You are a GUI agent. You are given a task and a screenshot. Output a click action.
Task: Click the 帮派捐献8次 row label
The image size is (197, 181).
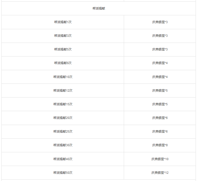(x=63, y=63)
